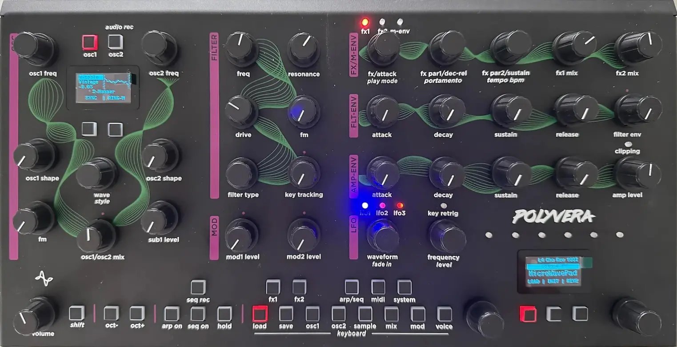Click the fx2 mix knob

tap(638, 48)
